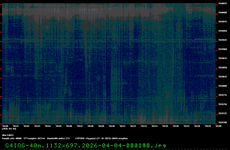Click the Bandwidth (mHz): 274 text
The image size is (230, 150).
58,138
